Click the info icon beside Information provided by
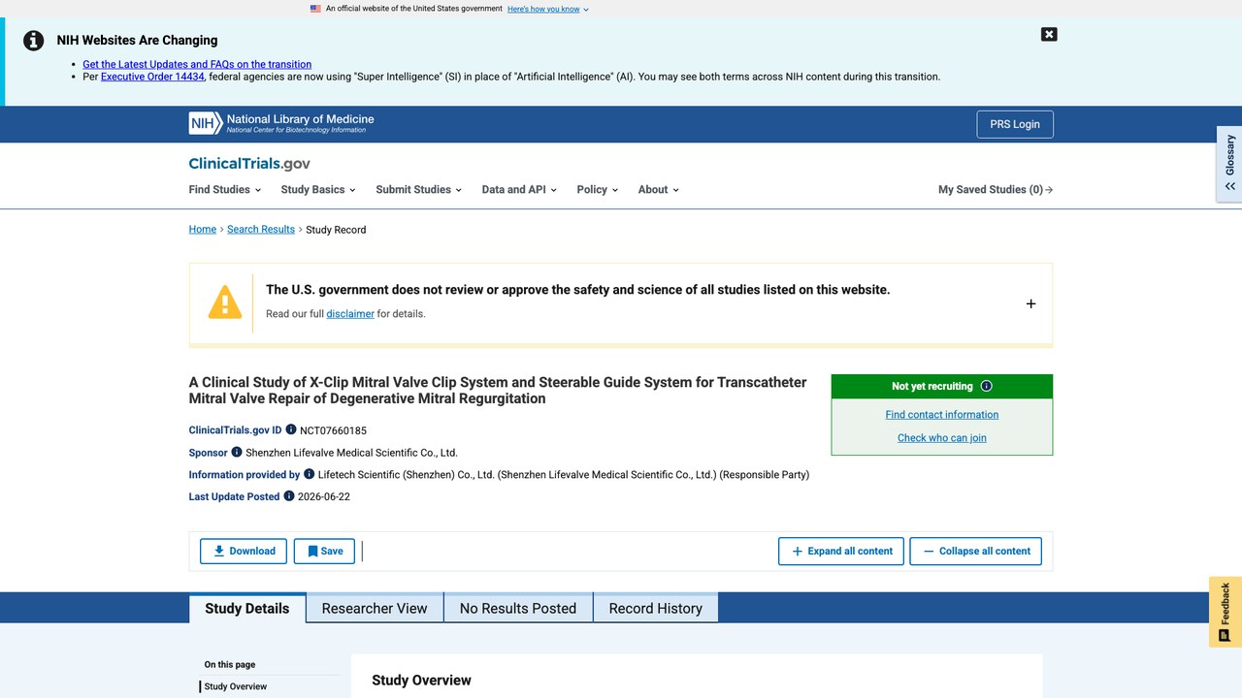This screenshot has width=1242, height=698. 310,474
